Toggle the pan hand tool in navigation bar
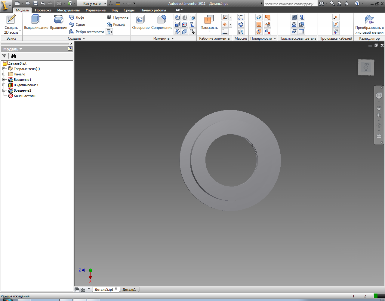This screenshot has height=301, width=385. [379, 108]
